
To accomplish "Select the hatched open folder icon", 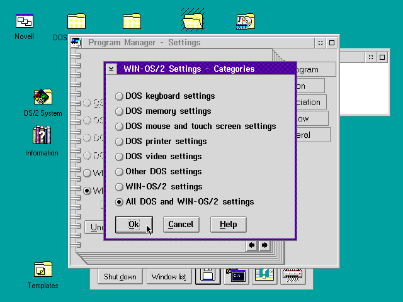I will tap(193, 20).
